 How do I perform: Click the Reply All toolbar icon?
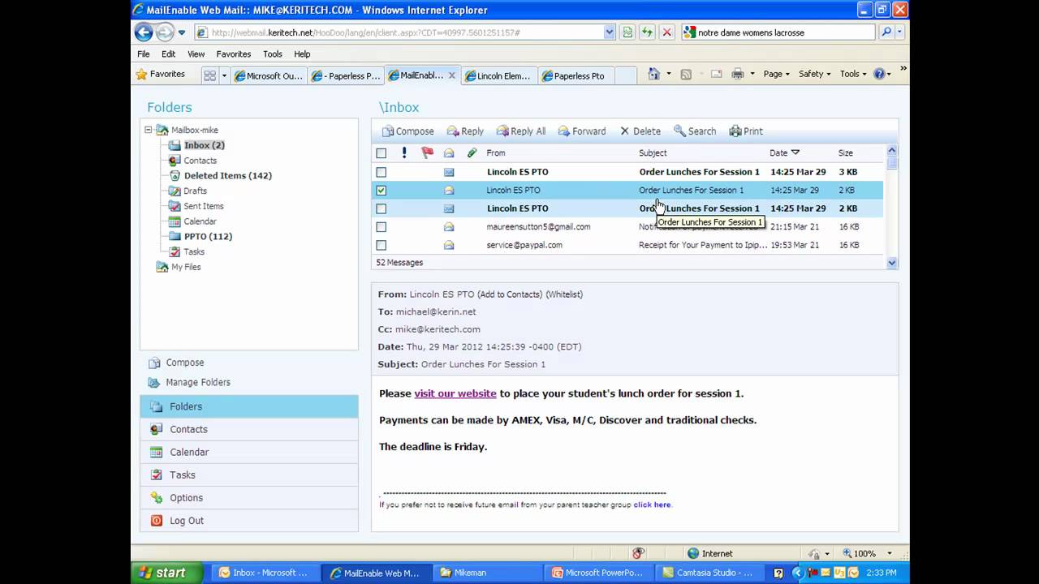click(x=502, y=131)
